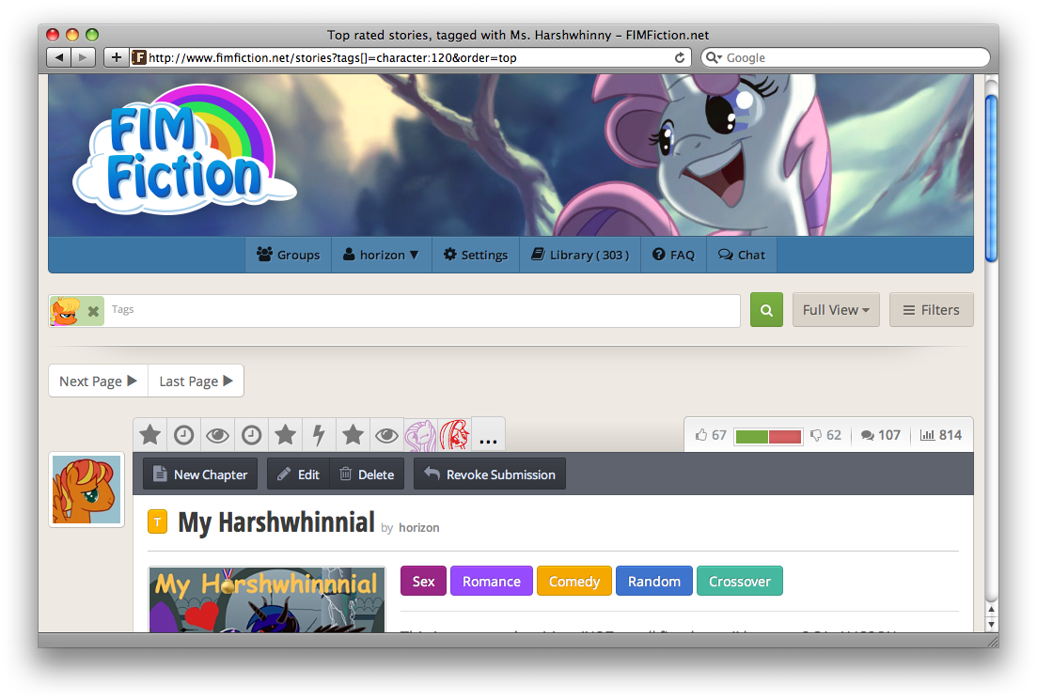Viewport: 1037px width, 700px height.
Task: Click the views bar chart showing 814
Action: (x=940, y=435)
